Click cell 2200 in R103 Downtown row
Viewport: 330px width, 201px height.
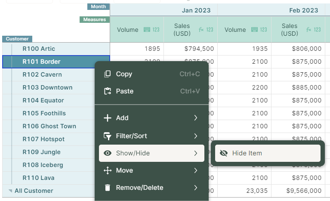pyautogui.click(x=244, y=87)
